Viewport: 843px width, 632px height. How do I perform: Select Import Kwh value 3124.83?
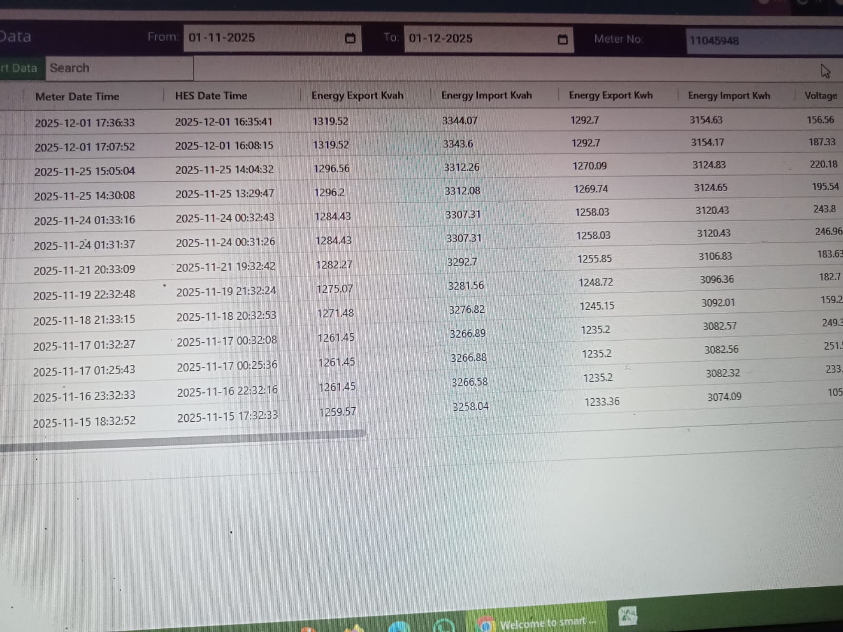(x=709, y=165)
